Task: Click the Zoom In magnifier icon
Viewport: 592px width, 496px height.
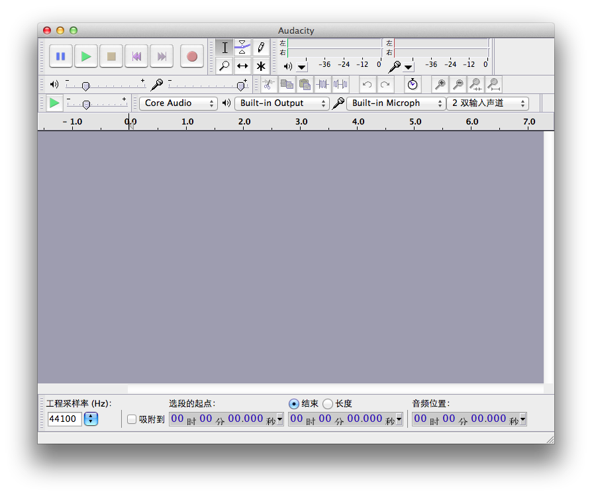Action: pyautogui.click(x=440, y=85)
